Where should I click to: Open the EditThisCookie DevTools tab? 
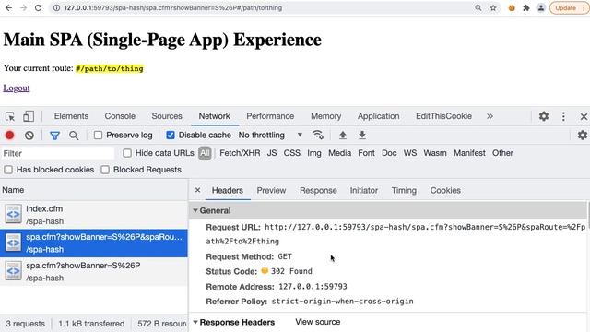[x=443, y=116]
